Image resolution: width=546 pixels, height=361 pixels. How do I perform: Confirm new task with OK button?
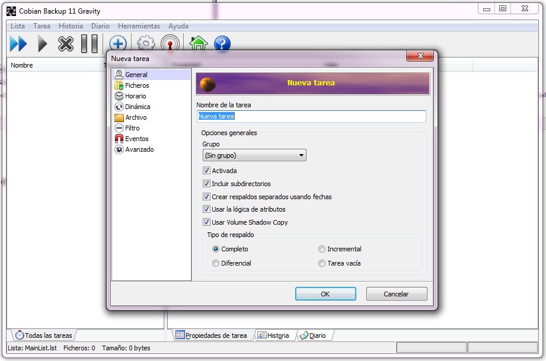325,294
